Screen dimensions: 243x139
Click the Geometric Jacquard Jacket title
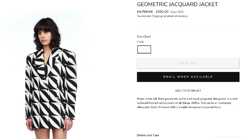(177, 5)
